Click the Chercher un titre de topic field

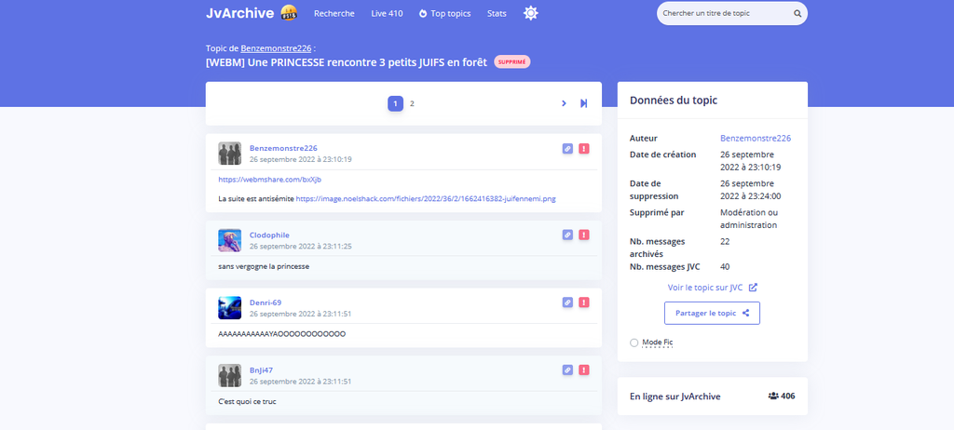pyautogui.click(x=722, y=14)
